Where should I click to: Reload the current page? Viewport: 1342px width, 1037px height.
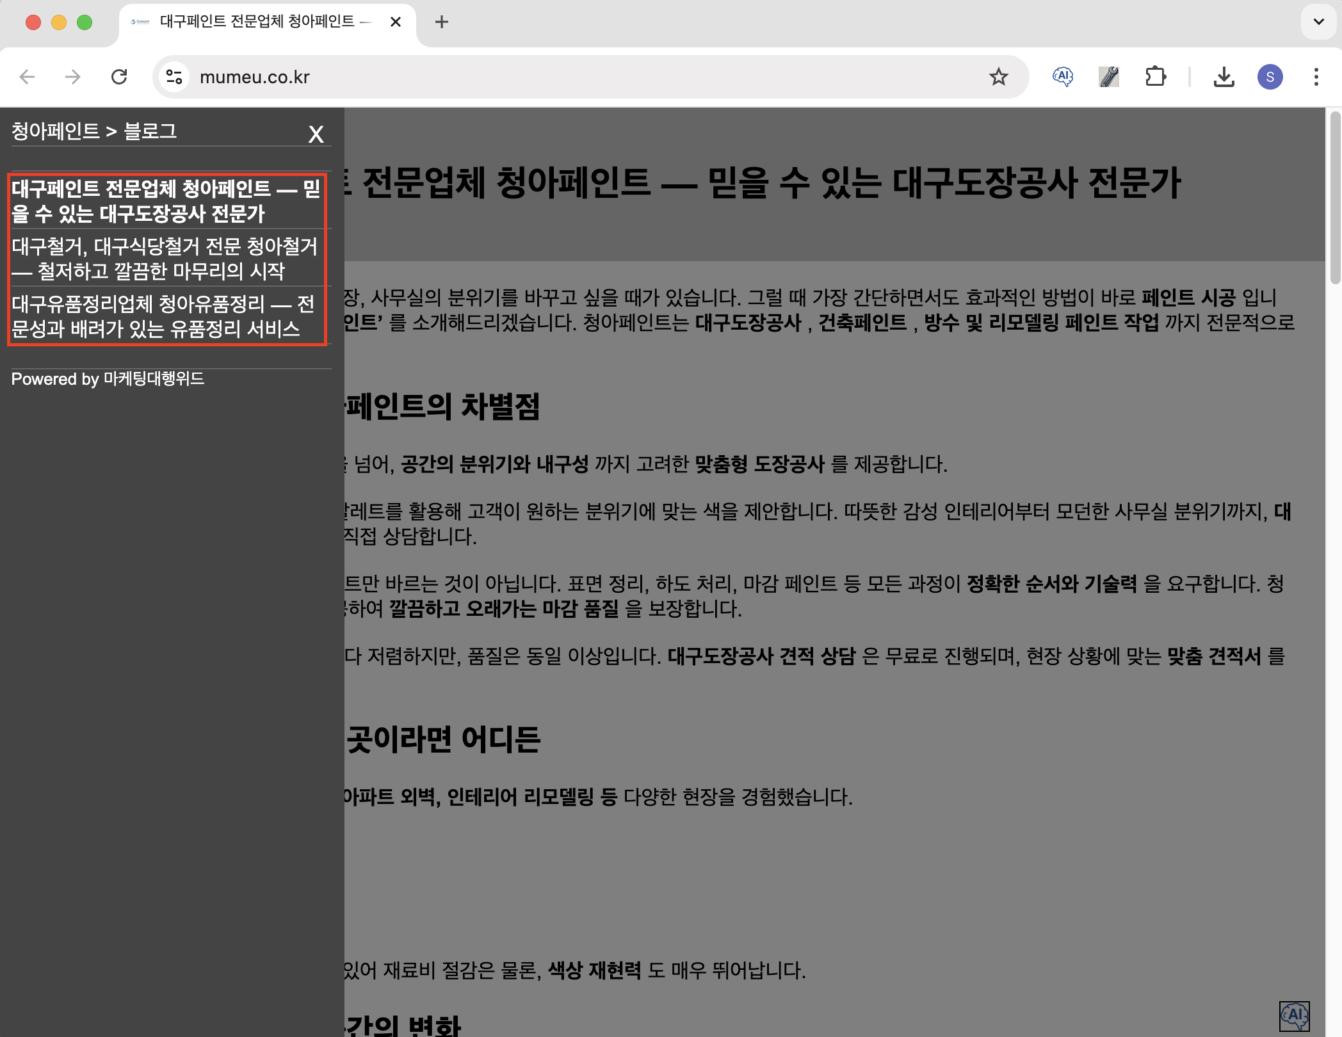119,77
